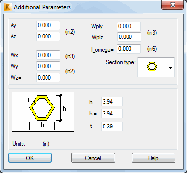Viewport: 187px width, 173px height.
Task: Click the hexagon section diagram preview
Action: [x=43, y=112]
